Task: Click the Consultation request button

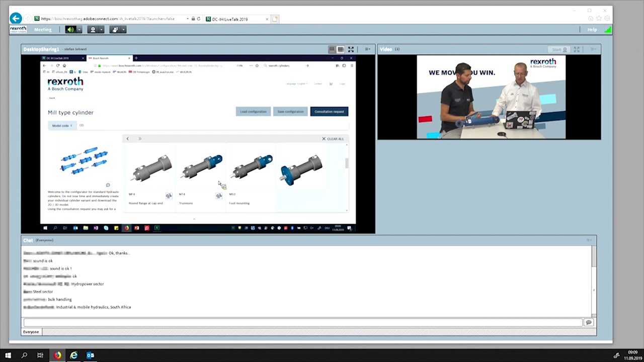Action: coord(329,112)
